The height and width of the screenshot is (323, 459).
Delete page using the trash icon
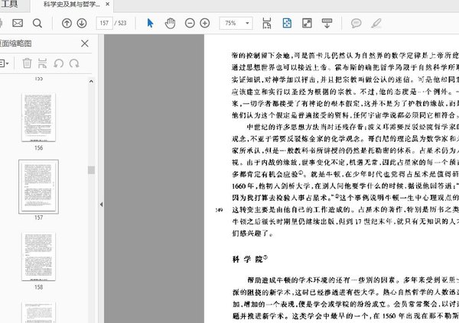27,63
